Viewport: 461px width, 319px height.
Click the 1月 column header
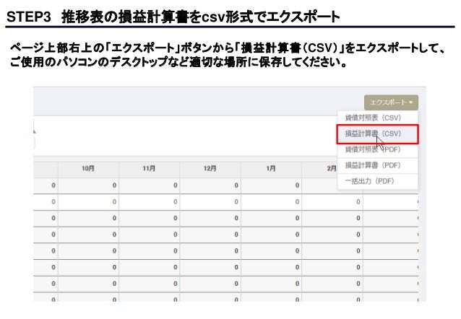tap(271, 168)
